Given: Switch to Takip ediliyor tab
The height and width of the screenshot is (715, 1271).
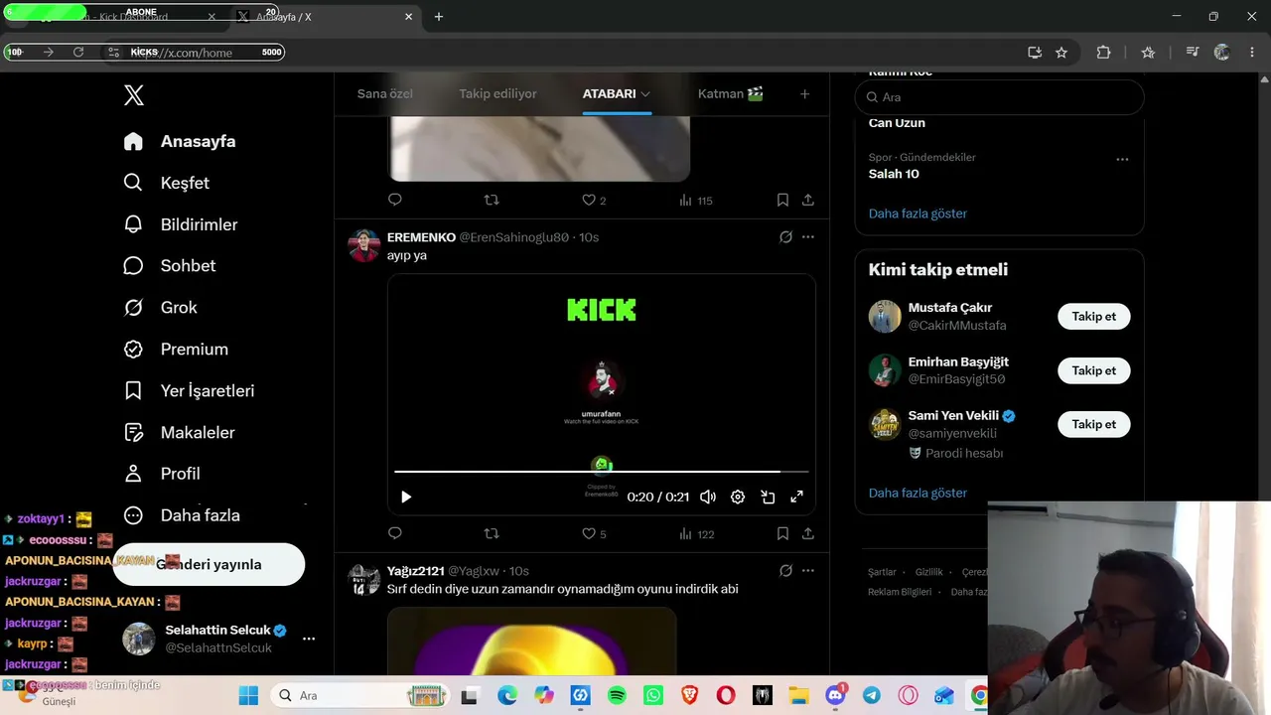Looking at the screenshot, I should point(497,93).
